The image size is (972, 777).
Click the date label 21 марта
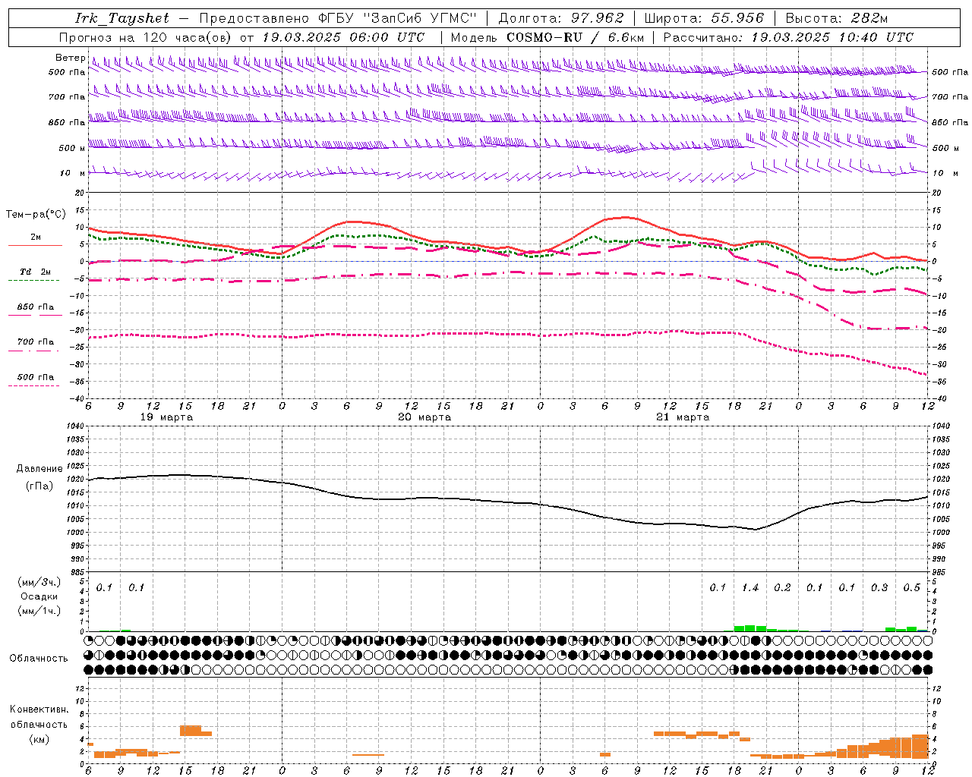pyautogui.click(x=683, y=417)
